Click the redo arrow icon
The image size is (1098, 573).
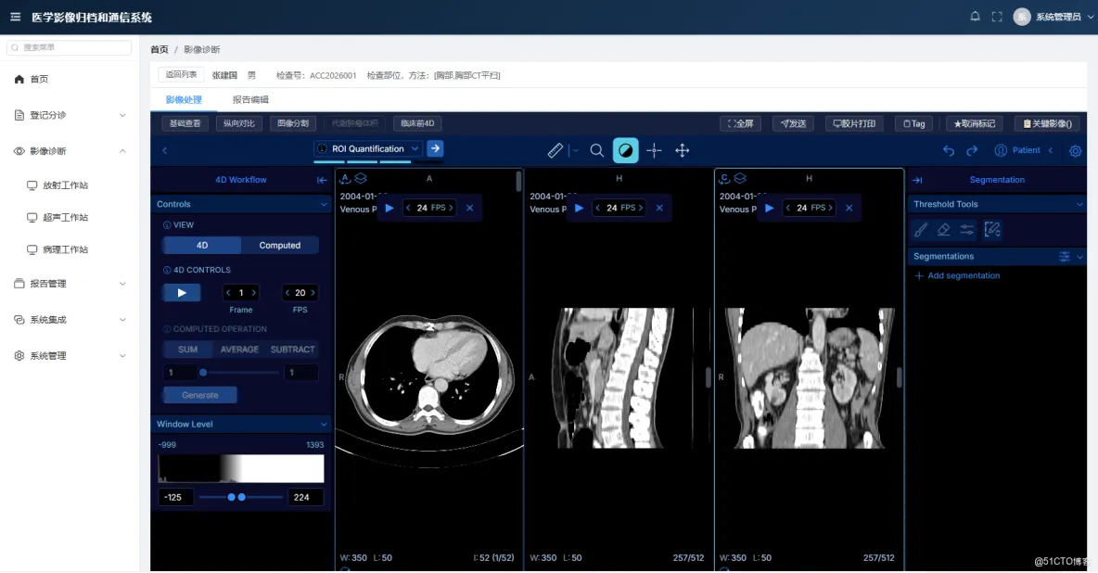[972, 150]
